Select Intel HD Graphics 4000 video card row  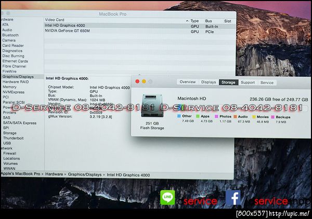click(x=139, y=25)
